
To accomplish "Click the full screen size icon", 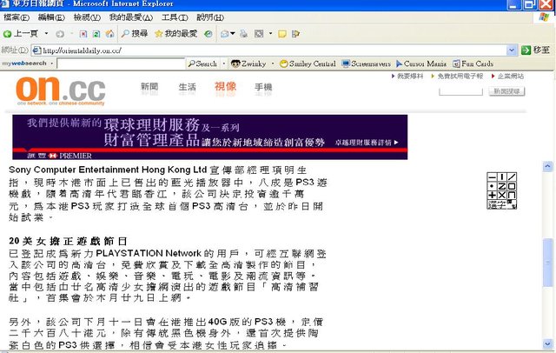I will [259, 34].
